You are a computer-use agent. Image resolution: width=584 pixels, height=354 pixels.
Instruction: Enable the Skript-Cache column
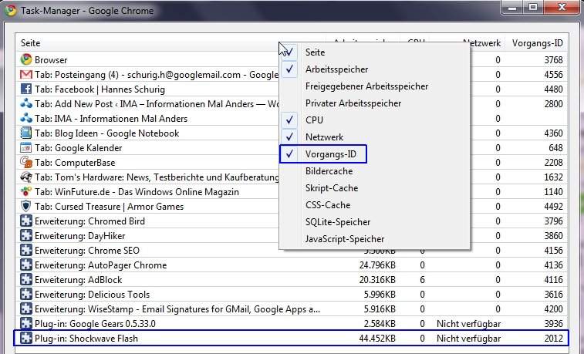(x=374, y=188)
